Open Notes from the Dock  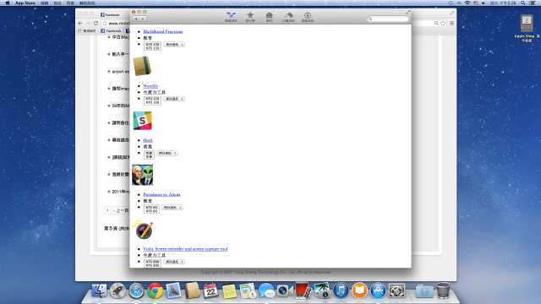[x=229, y=290]
